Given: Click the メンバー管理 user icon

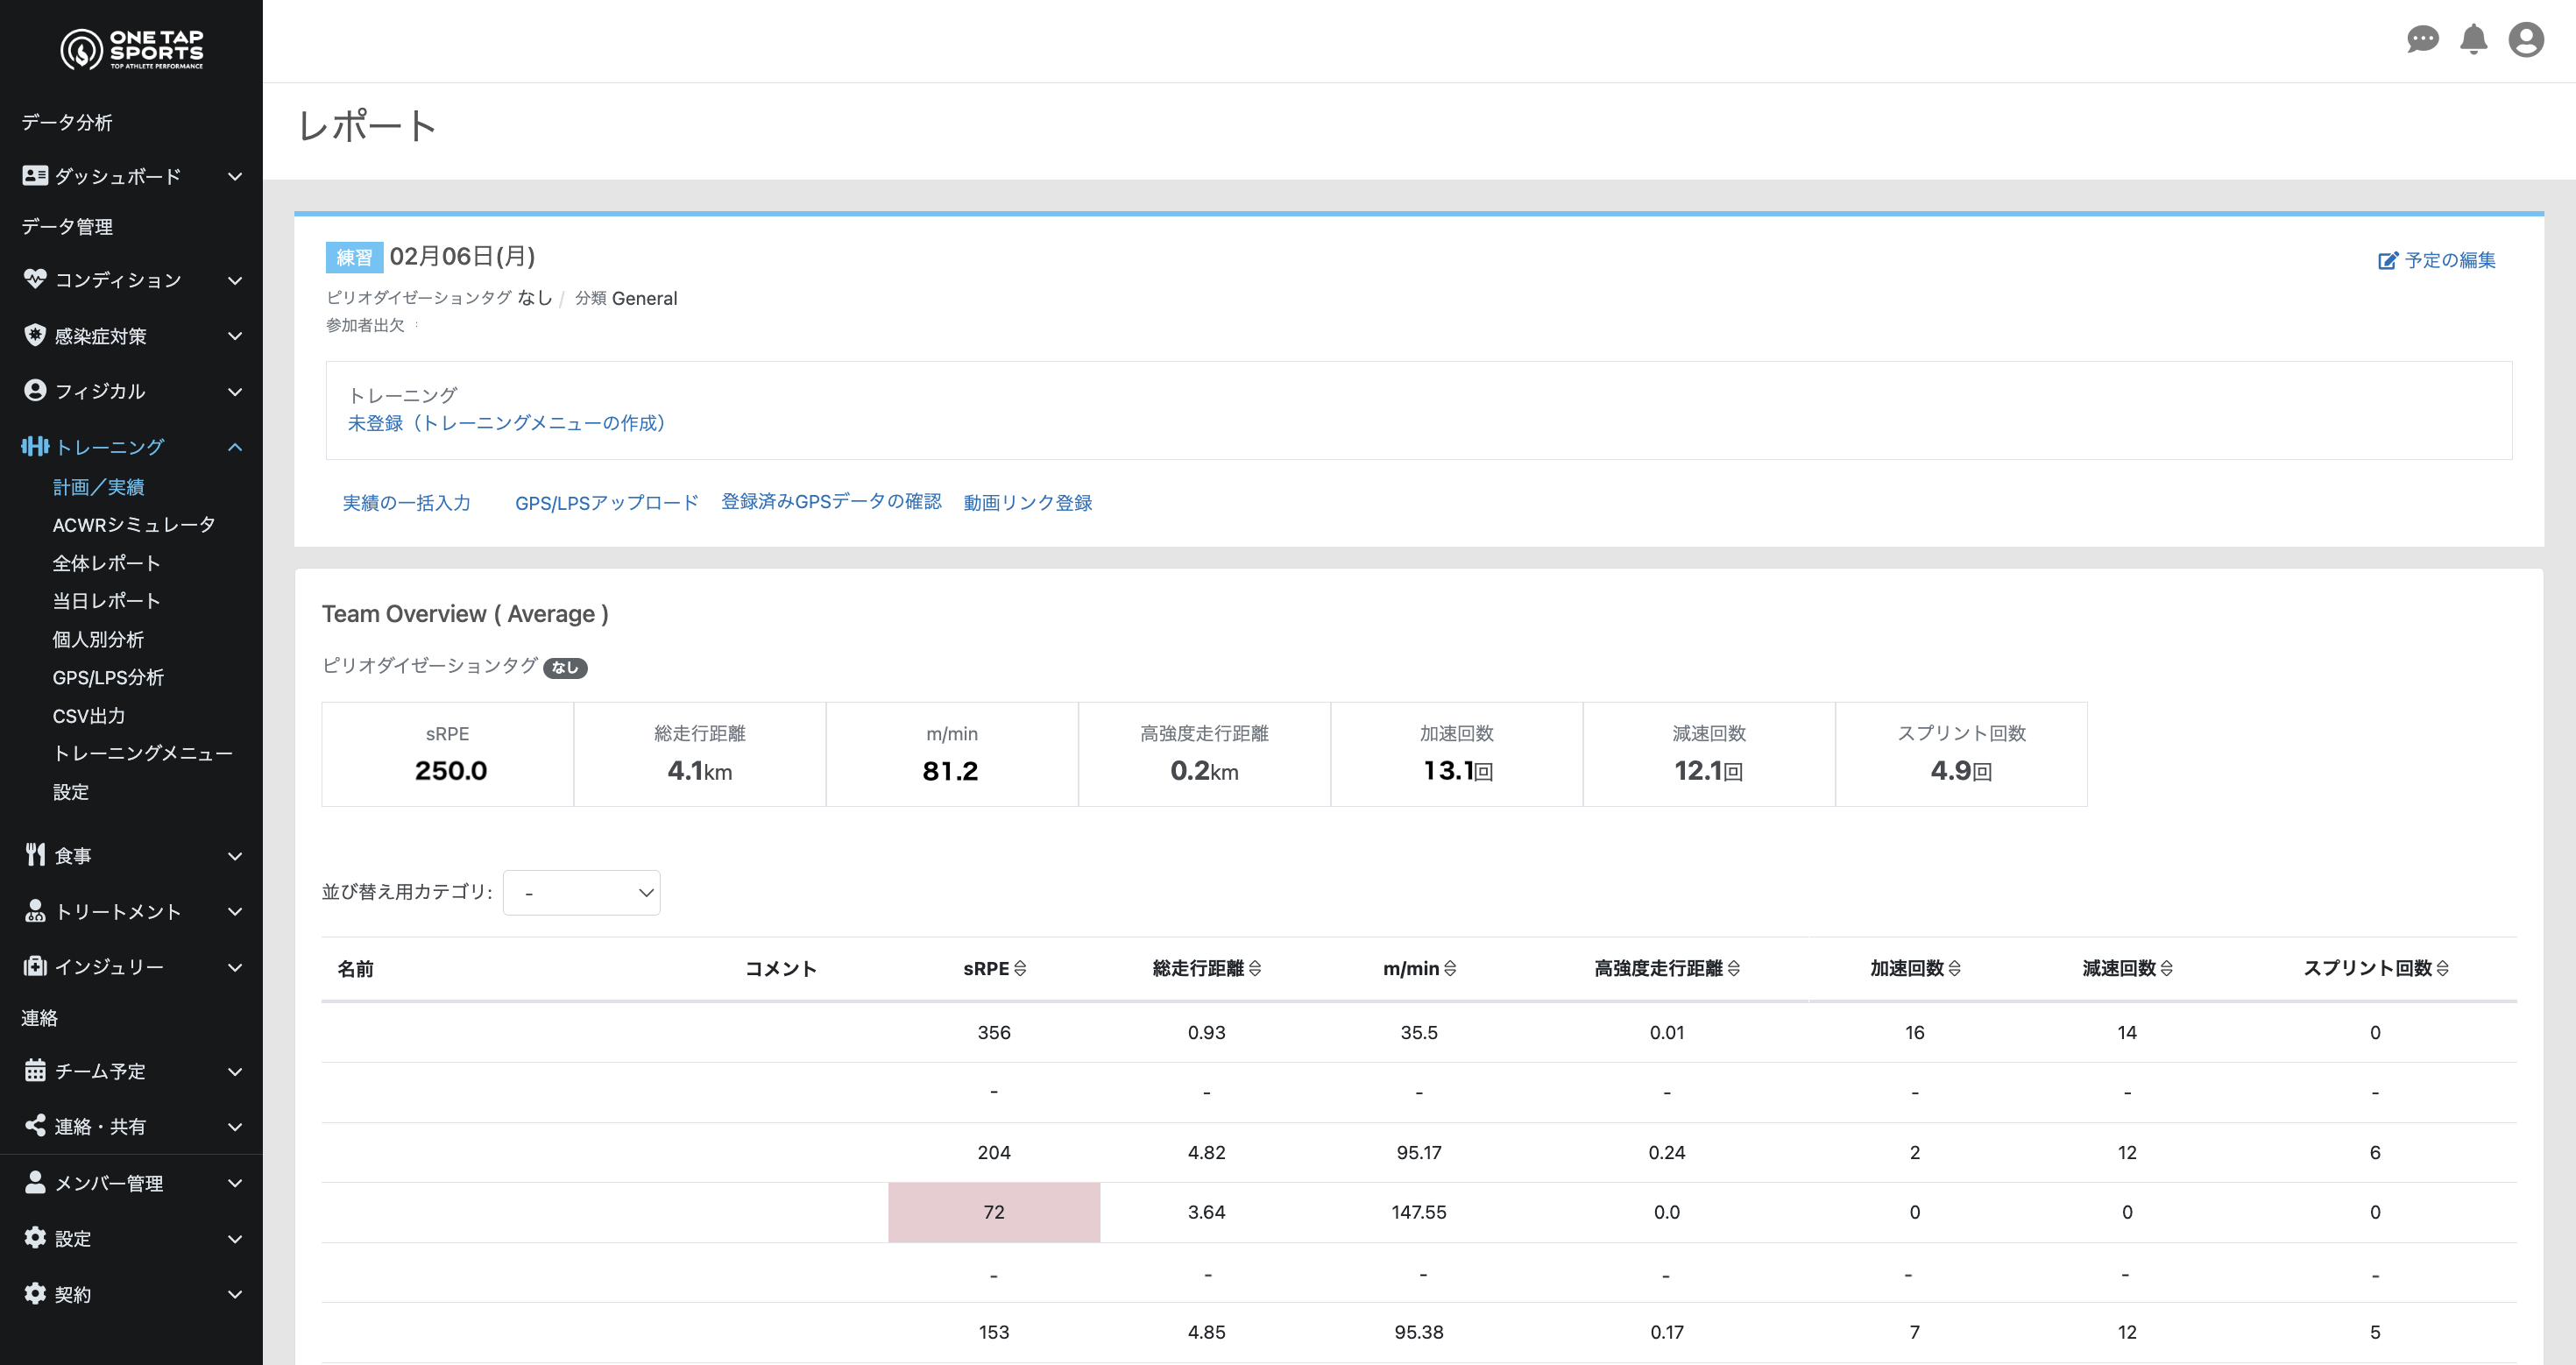Looking at the screenshot, I should tap(35, 1182).
